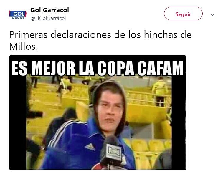Image resolution: width=223 pixels, height=174 pixels.
Task: Click the tweet text about hinchas de Millos
Action: coord(100,40)
